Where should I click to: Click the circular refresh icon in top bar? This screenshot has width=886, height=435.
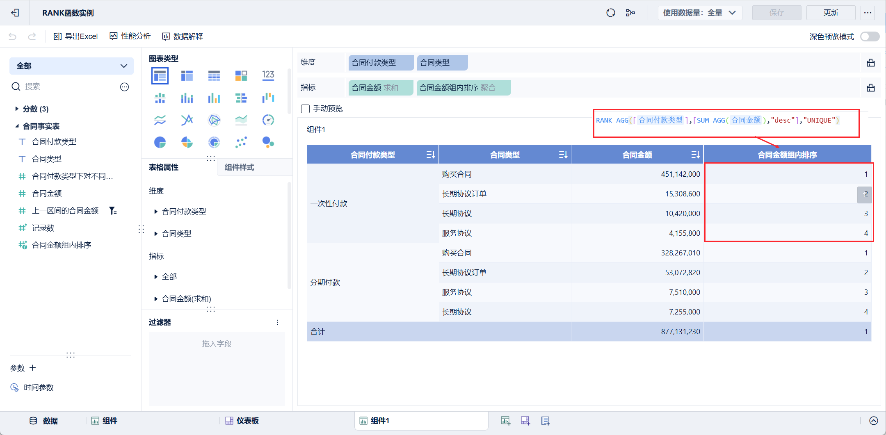coord(611,13)
